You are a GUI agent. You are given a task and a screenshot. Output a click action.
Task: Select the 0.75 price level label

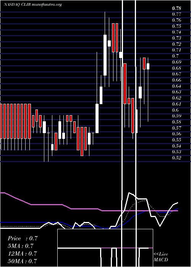tap(176, 26)
